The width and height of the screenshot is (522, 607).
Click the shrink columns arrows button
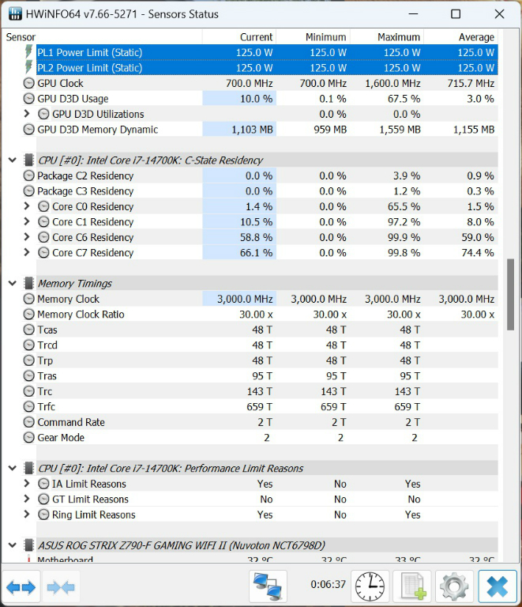pyautogui.click(x=60, y=586)
